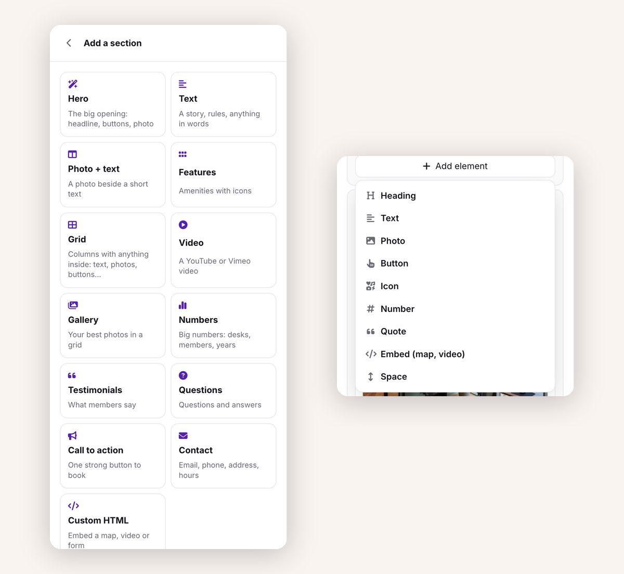This screenshot has width=624, height=574.
Task: Click 'Your best photos in a grid' description
Action: 105,340
